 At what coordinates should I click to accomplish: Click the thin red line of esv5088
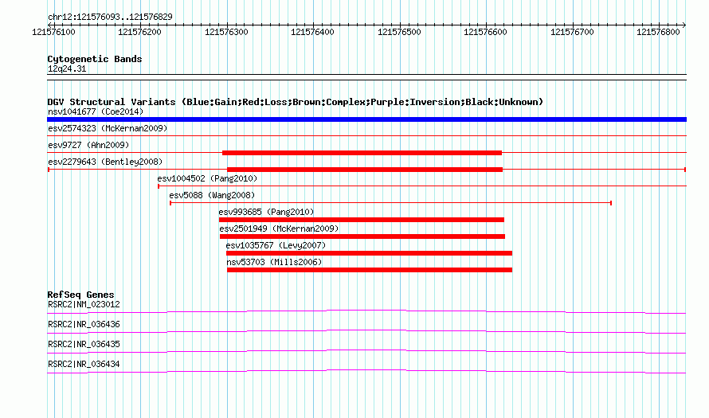click(390, 203)
